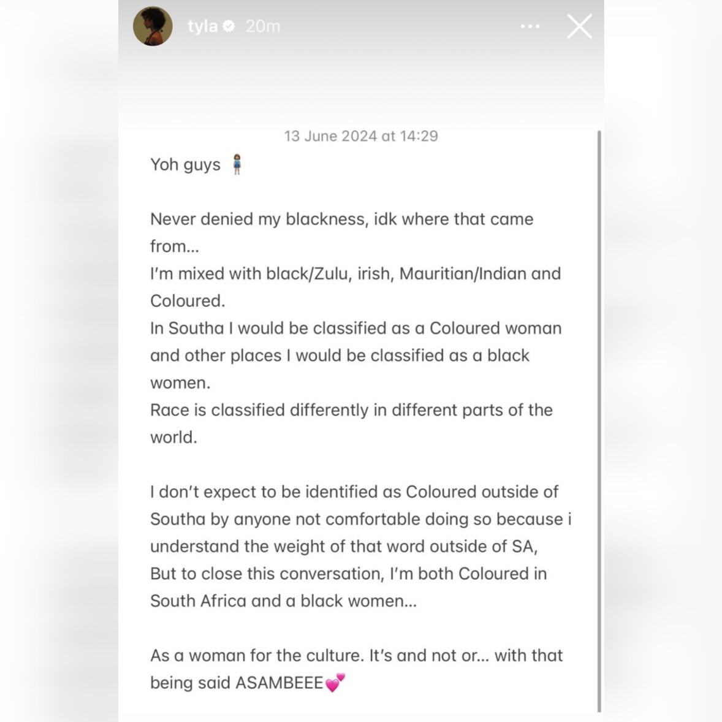722x722 pixels.
Task: Click the 13 June 2024 date header
Action: click(x=361, y=136)
